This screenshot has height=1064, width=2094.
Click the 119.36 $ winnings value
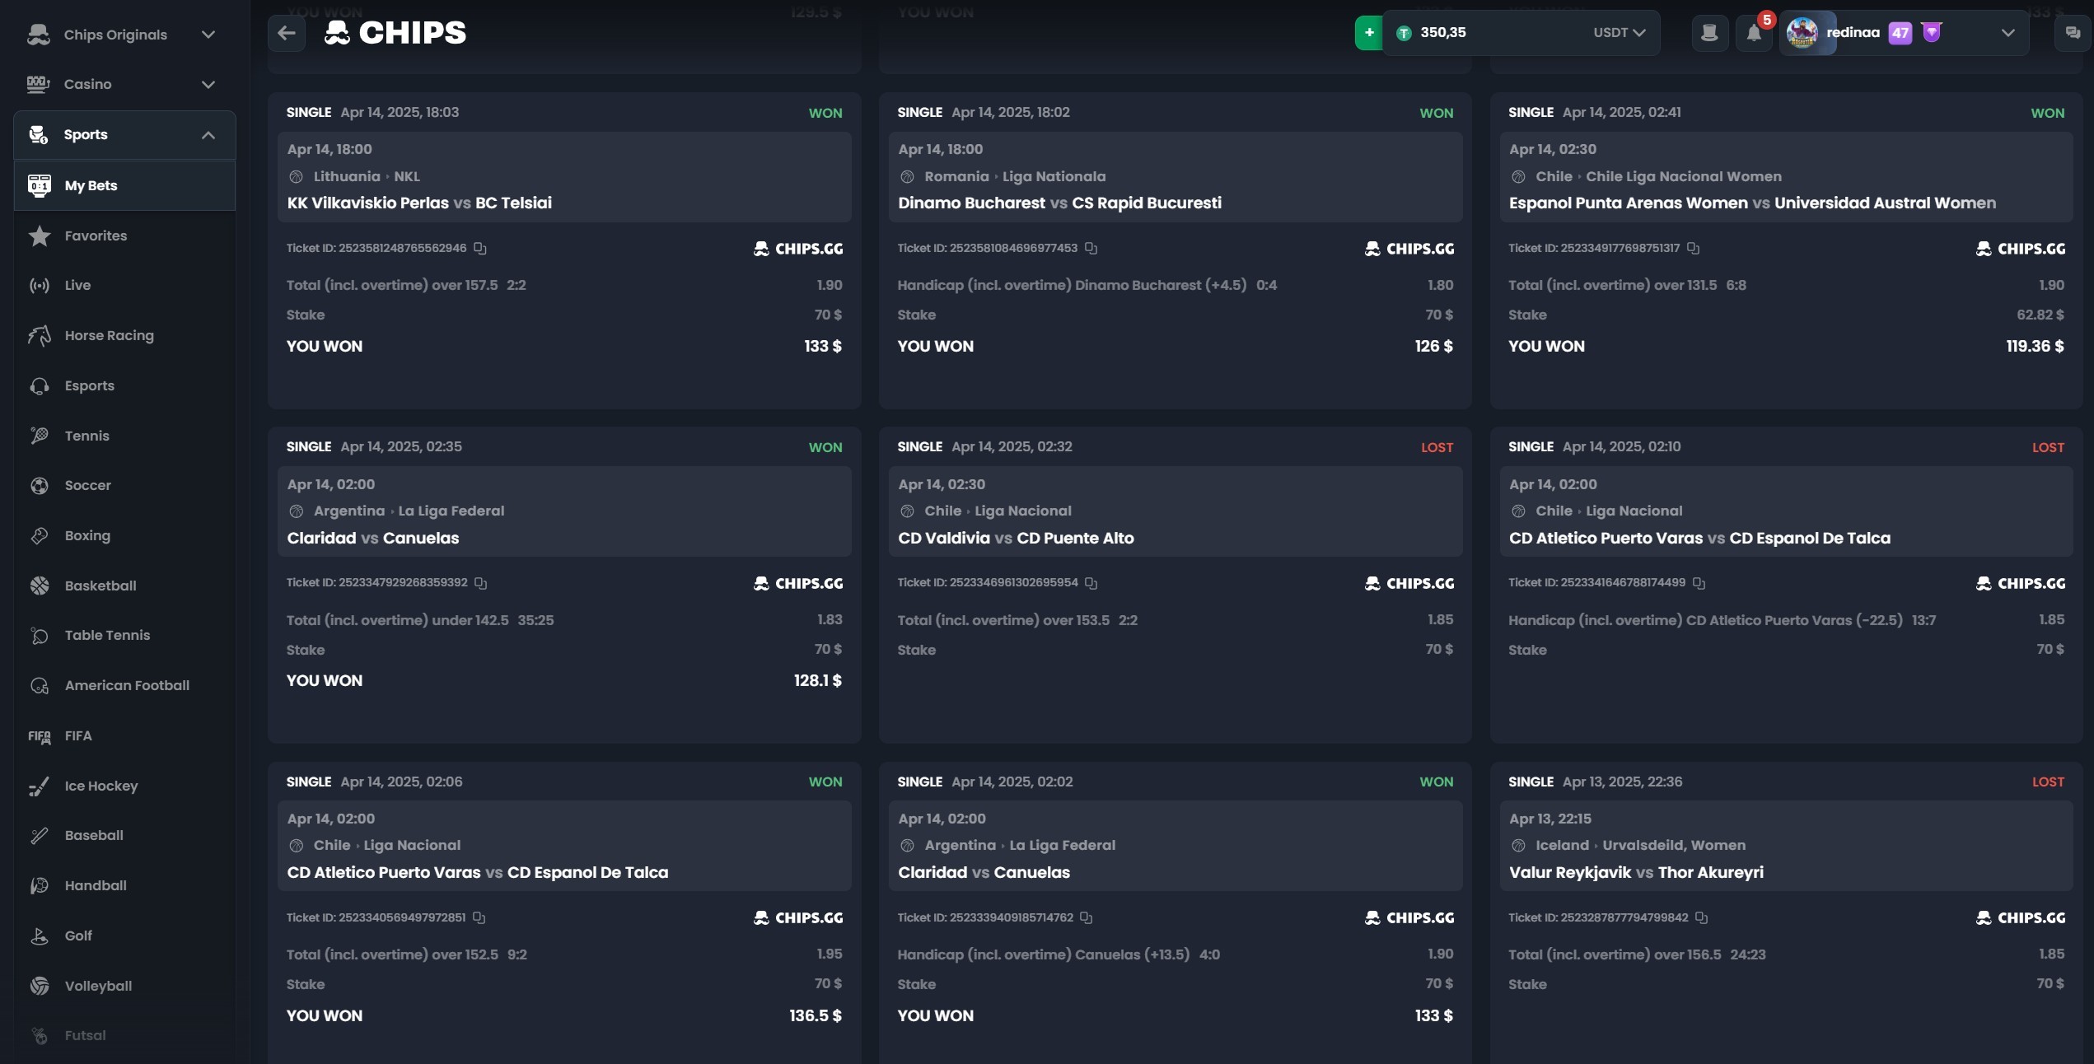click(2035, 346)
